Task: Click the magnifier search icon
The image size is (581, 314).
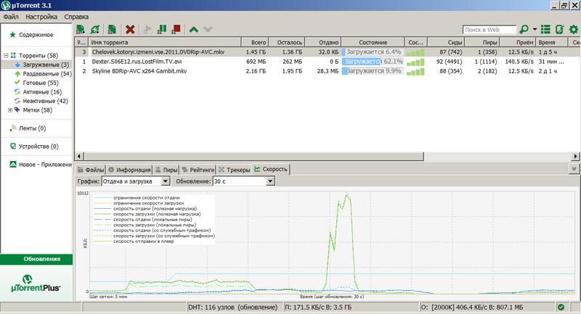Action: (x=524, y=29)
